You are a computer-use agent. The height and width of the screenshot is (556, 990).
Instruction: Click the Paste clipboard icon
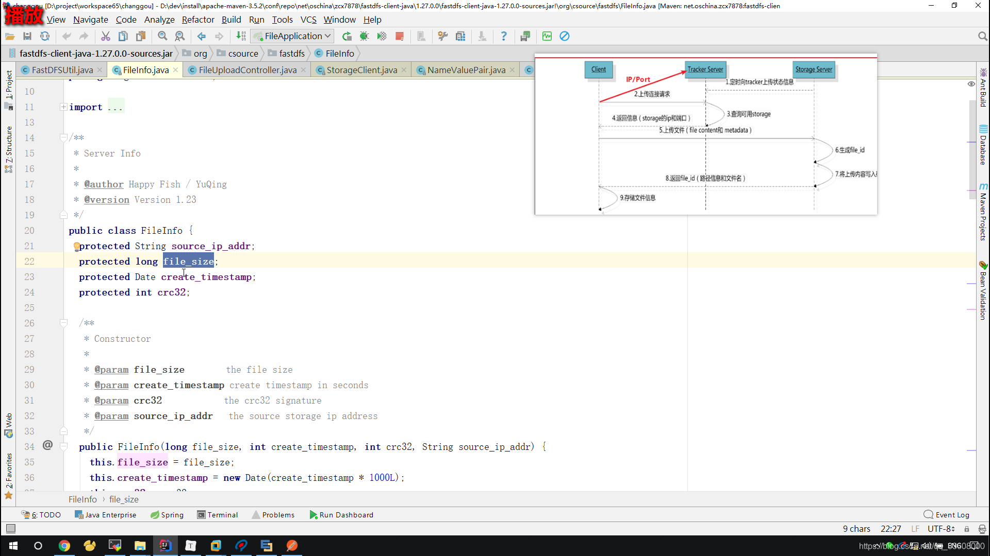140,36
